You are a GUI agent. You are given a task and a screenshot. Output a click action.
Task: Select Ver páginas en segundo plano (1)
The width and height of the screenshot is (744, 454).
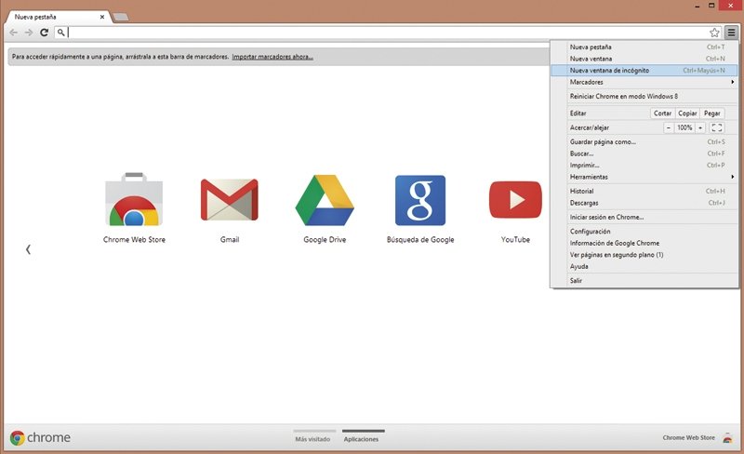coord(644,255)
